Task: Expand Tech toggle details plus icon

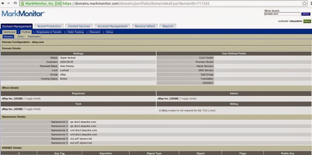Action: [24, 109]
